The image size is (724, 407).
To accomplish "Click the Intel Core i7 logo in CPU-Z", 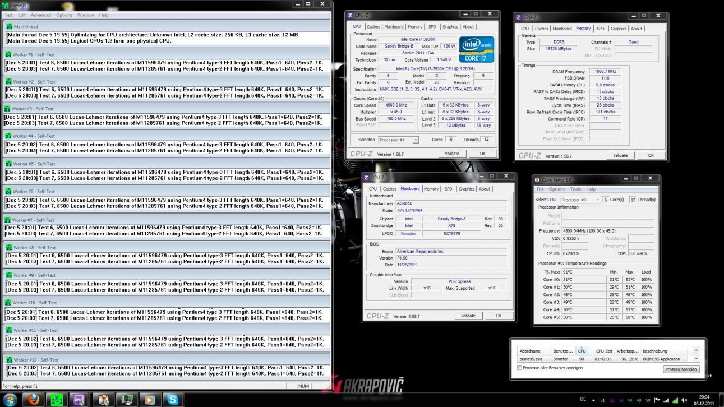I will coord(476,49).
